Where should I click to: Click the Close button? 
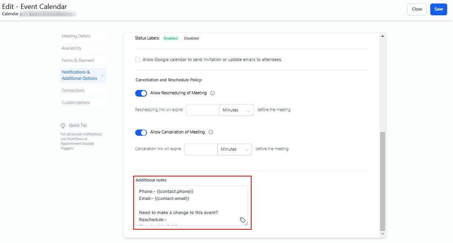(x=417, y=9)
